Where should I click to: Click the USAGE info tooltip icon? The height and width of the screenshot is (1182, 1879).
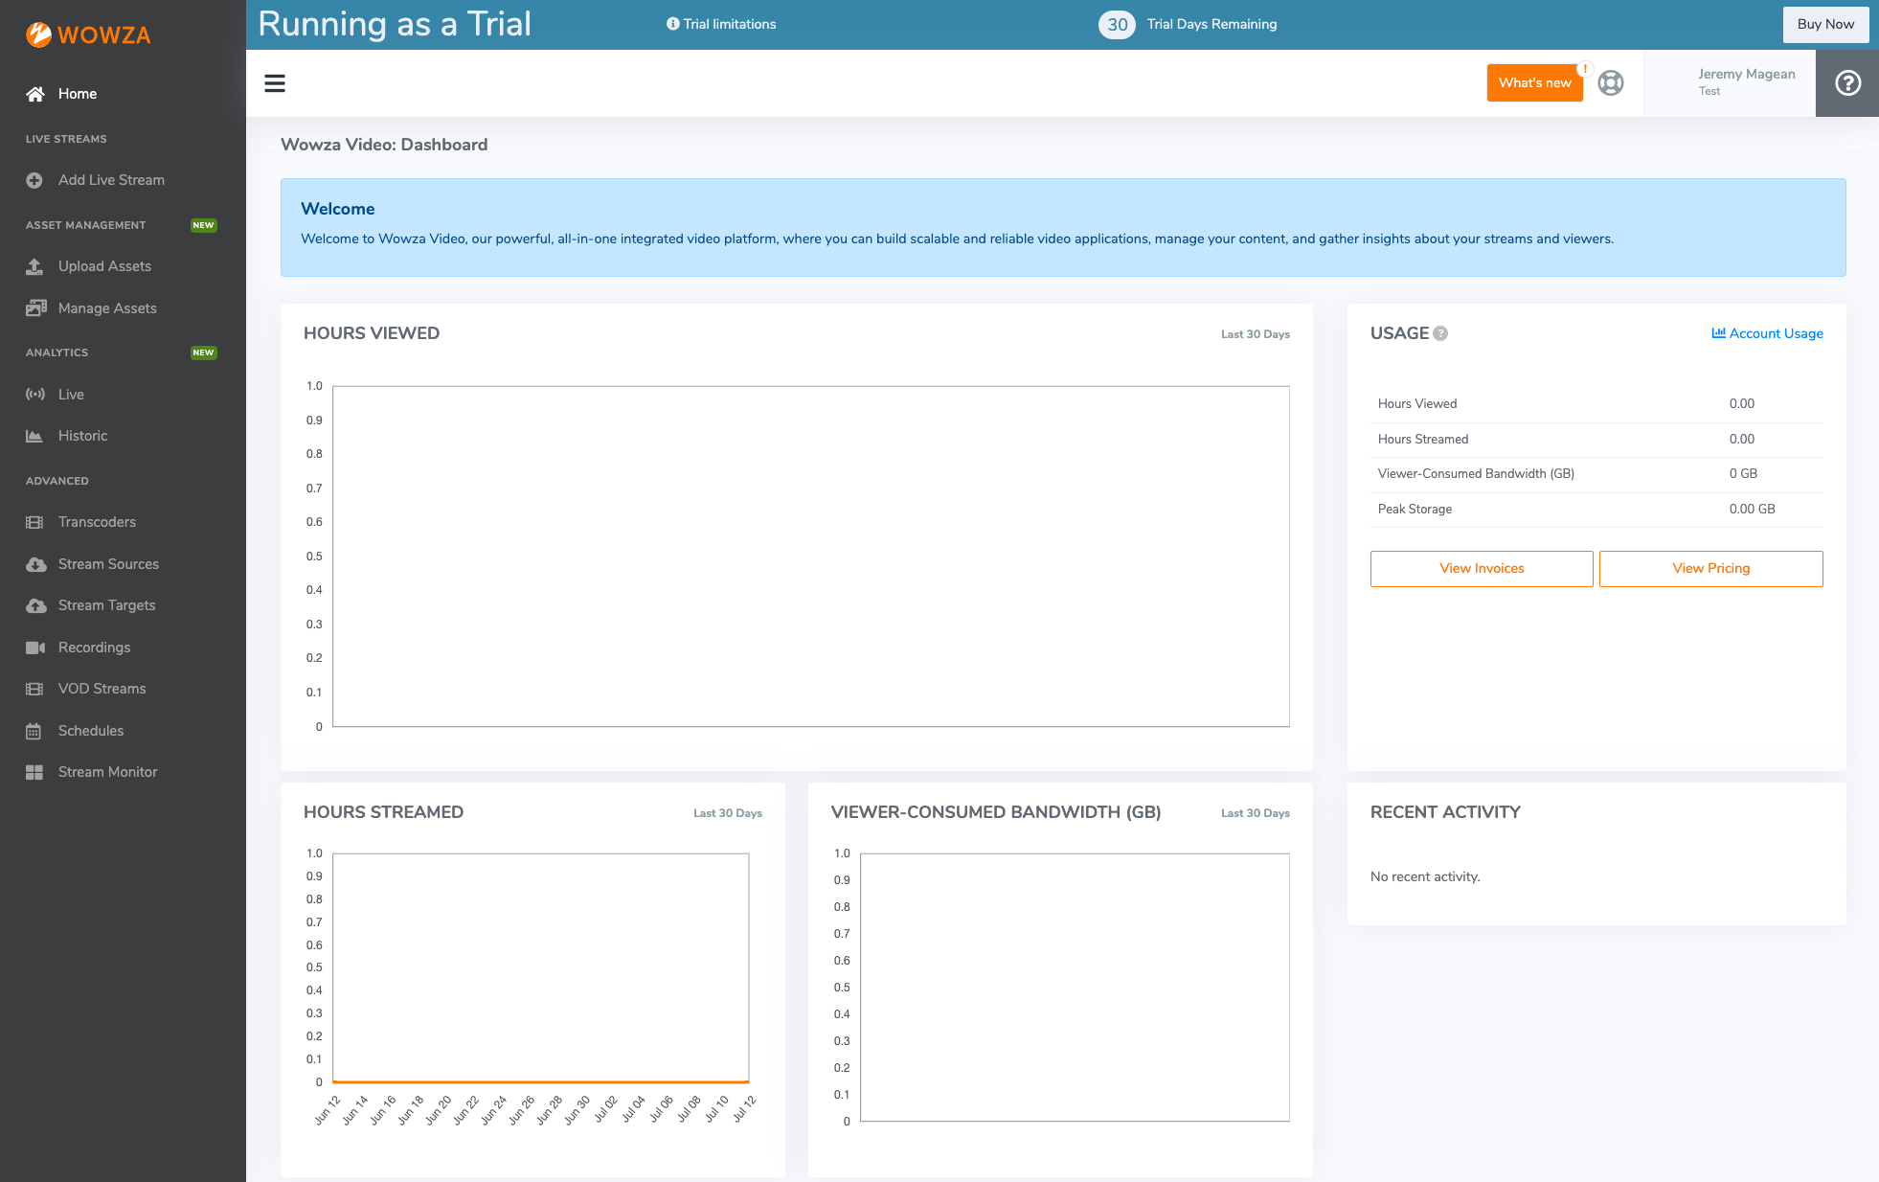coord(1440,333)
